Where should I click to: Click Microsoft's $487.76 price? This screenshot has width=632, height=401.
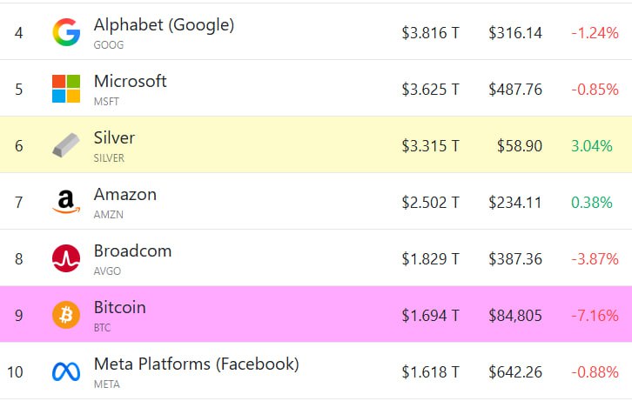coord(514,89)
